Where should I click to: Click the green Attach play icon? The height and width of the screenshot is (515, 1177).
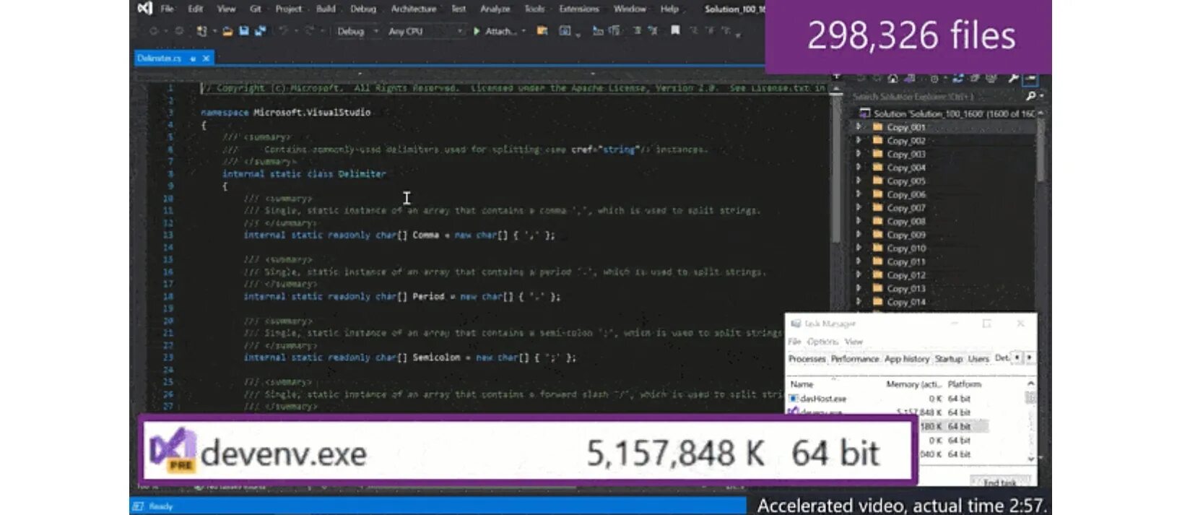[477, 31]
